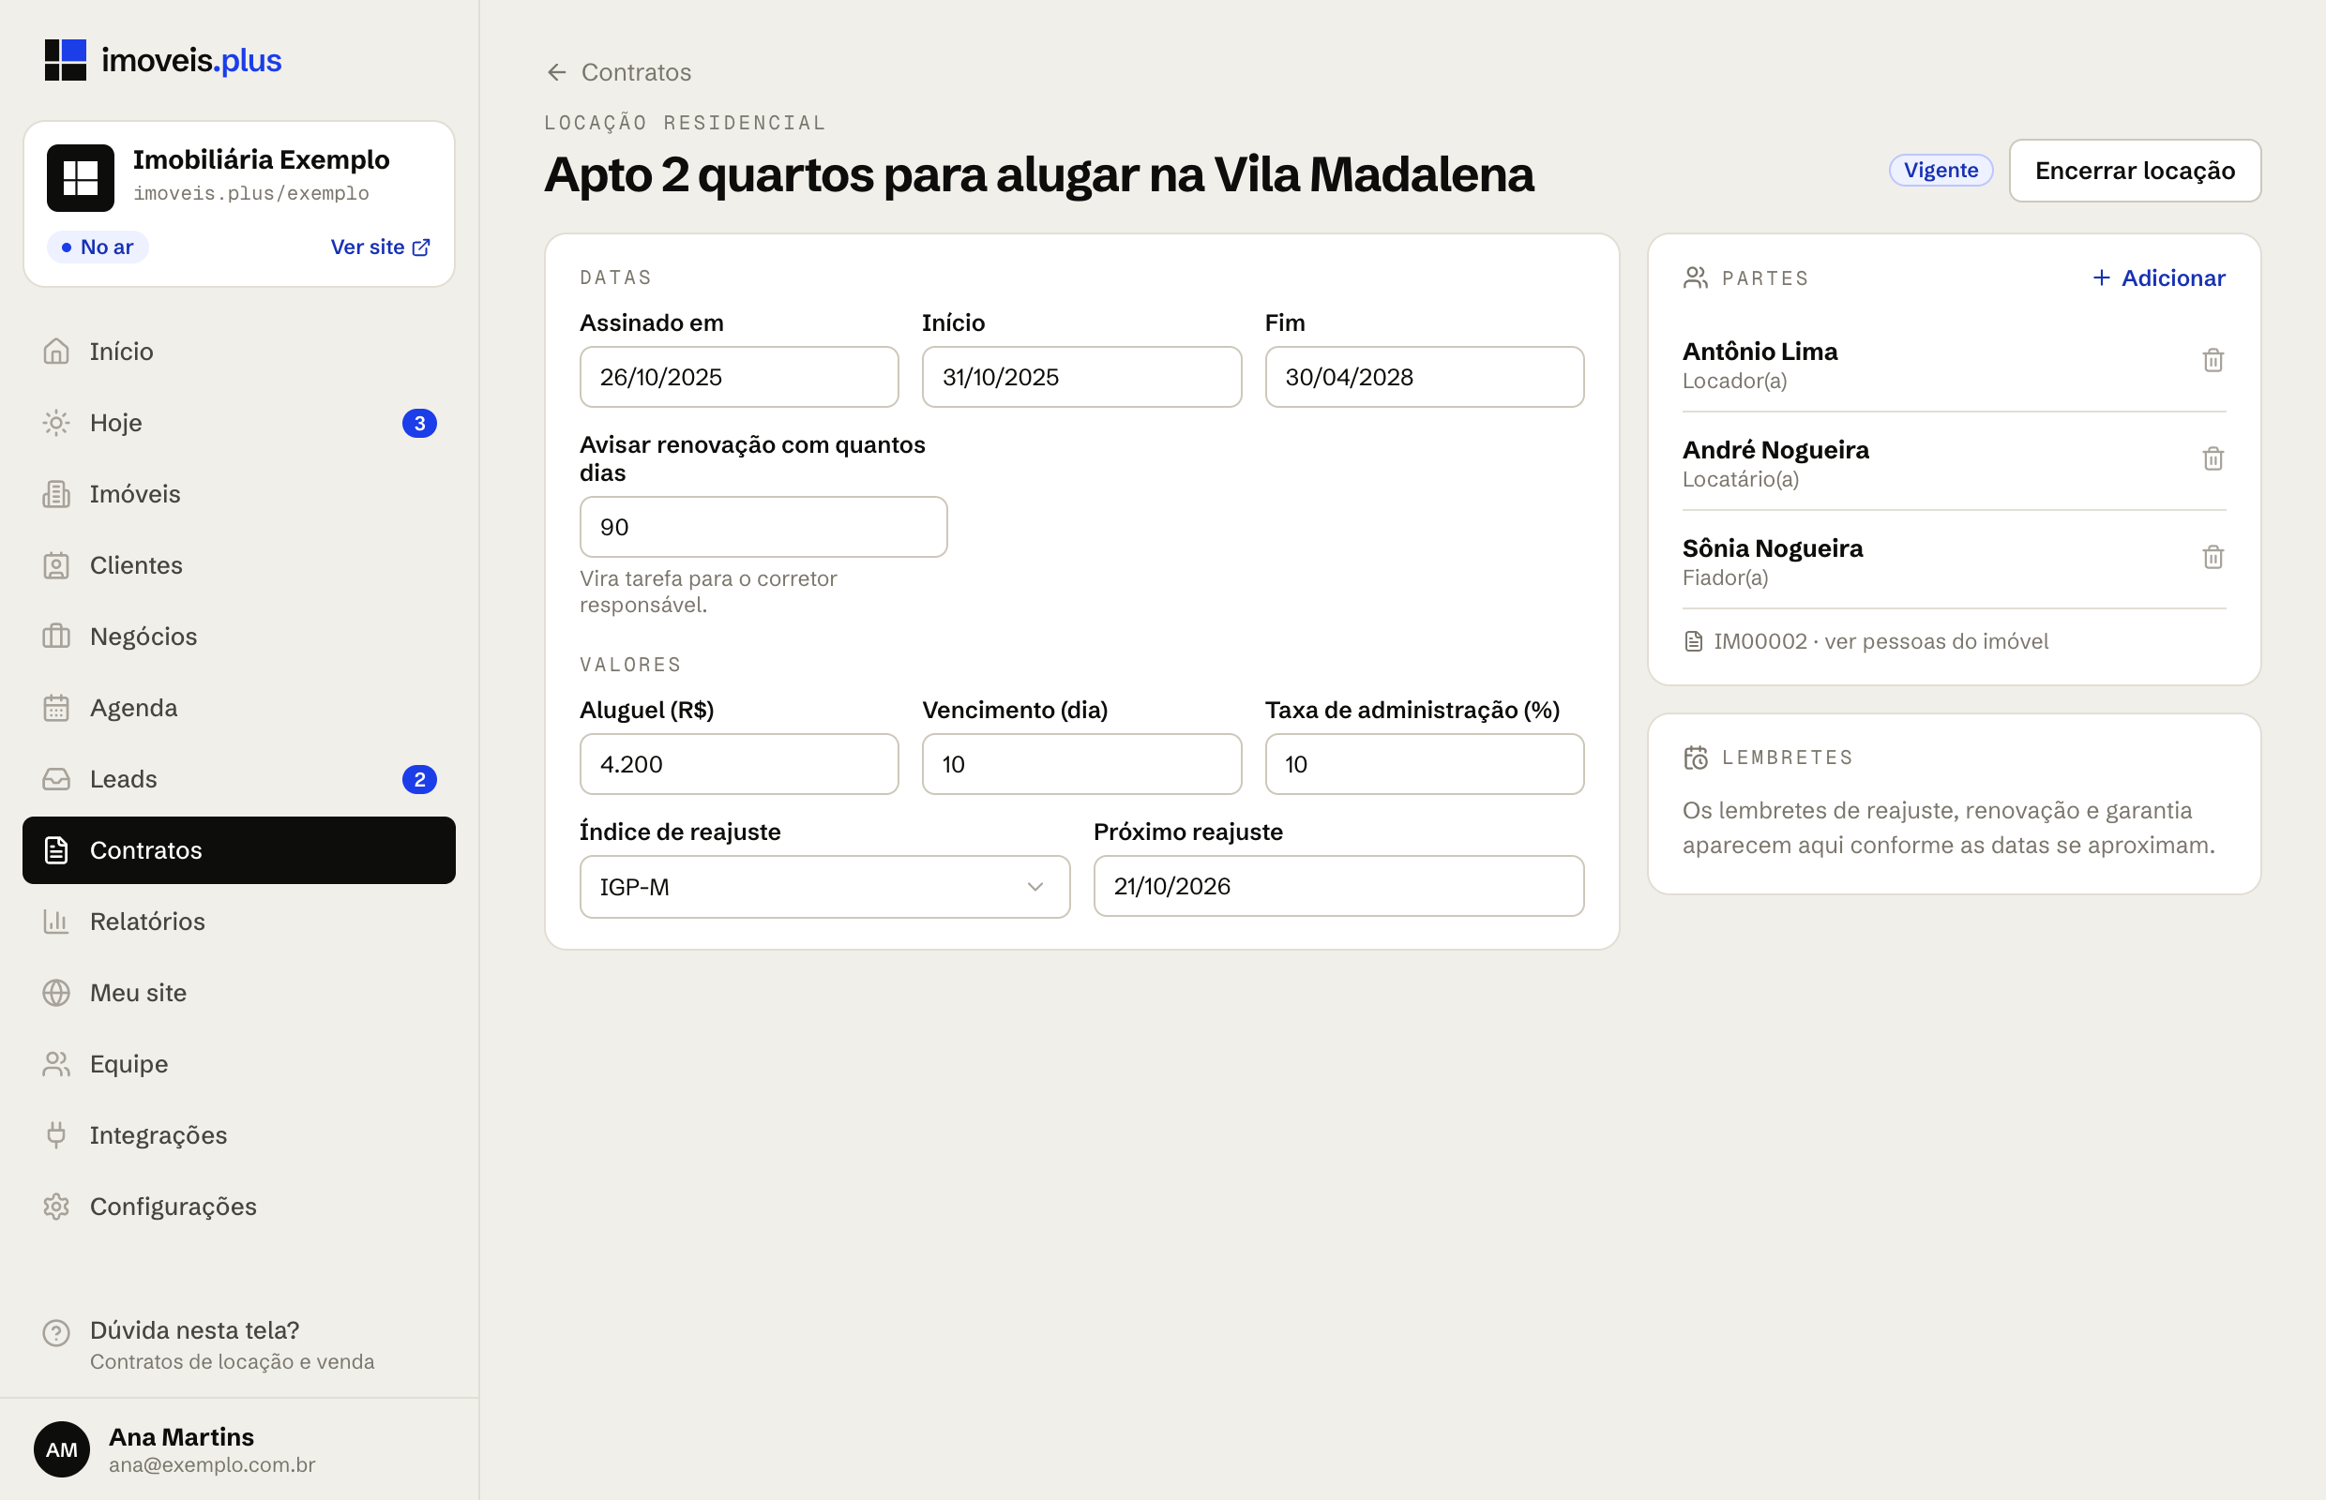Open Ver site link
The image size is (2326, 1500).
click(380, 247)
